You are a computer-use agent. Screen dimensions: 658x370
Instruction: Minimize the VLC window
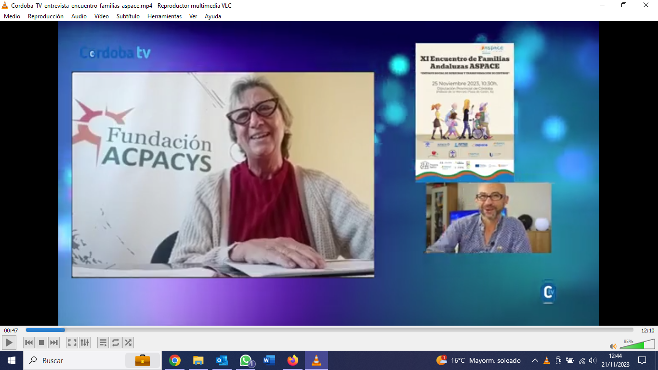(x=602, y=5)
